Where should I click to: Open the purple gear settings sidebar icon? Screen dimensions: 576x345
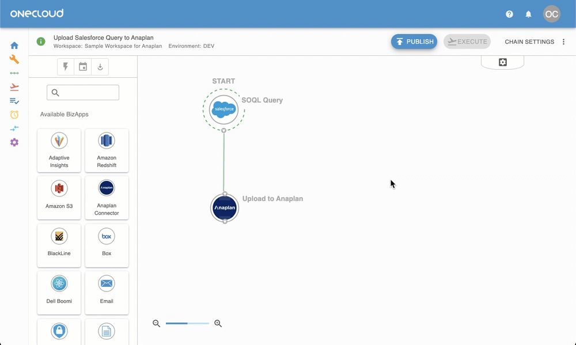pos(14,142)
